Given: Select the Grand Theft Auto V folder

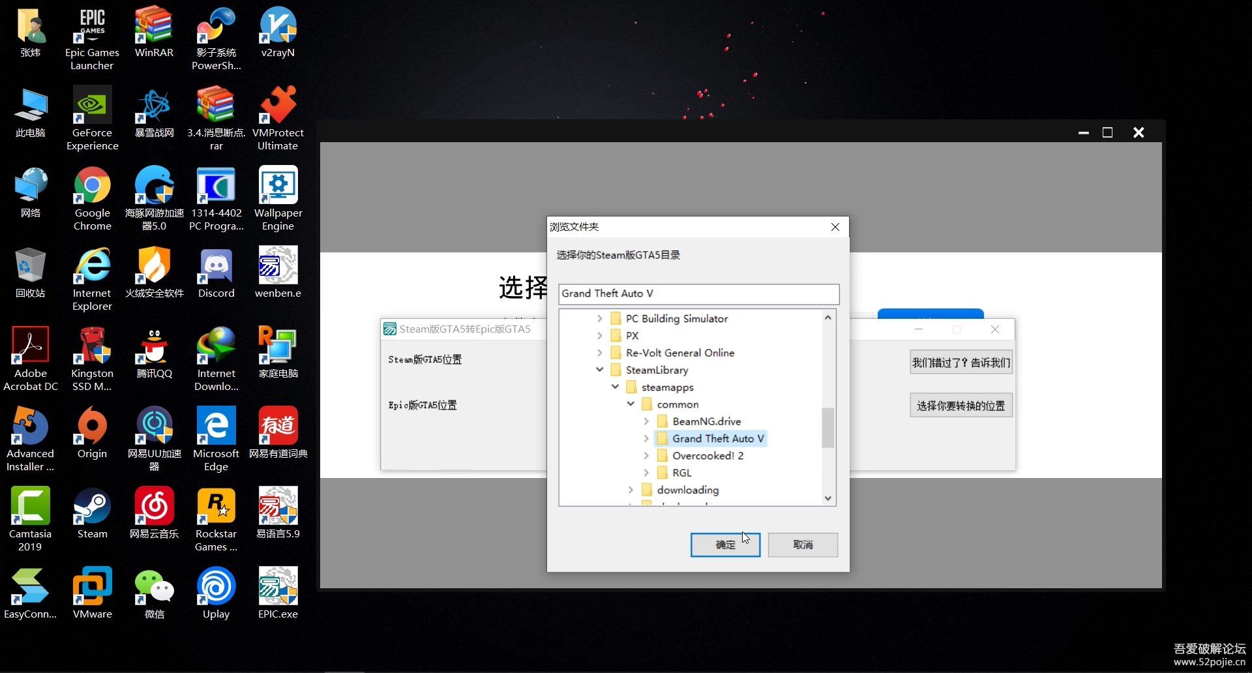Looking at the screenshot, I should coord(710,439).
